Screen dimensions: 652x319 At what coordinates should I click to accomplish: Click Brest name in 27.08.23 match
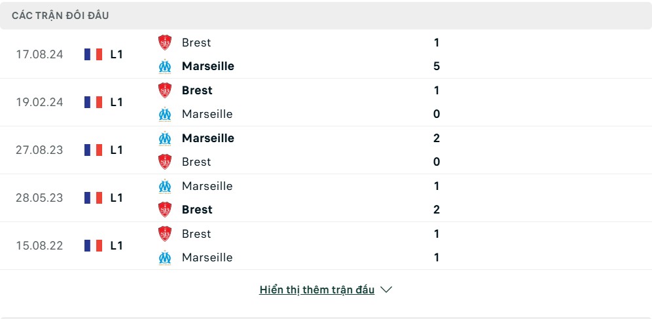point(196,162)
